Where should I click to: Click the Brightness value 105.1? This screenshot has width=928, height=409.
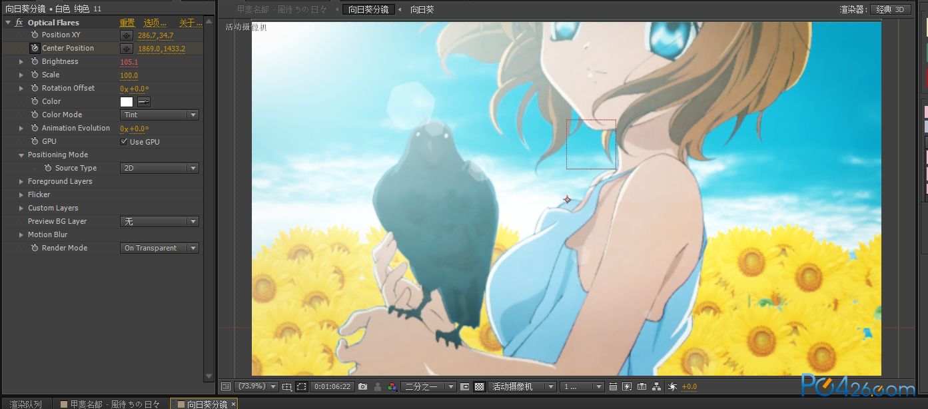[129, 62]
